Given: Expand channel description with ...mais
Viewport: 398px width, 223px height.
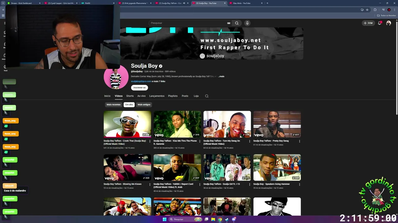Looking at the screenshot, I should [x=221, y=76].
